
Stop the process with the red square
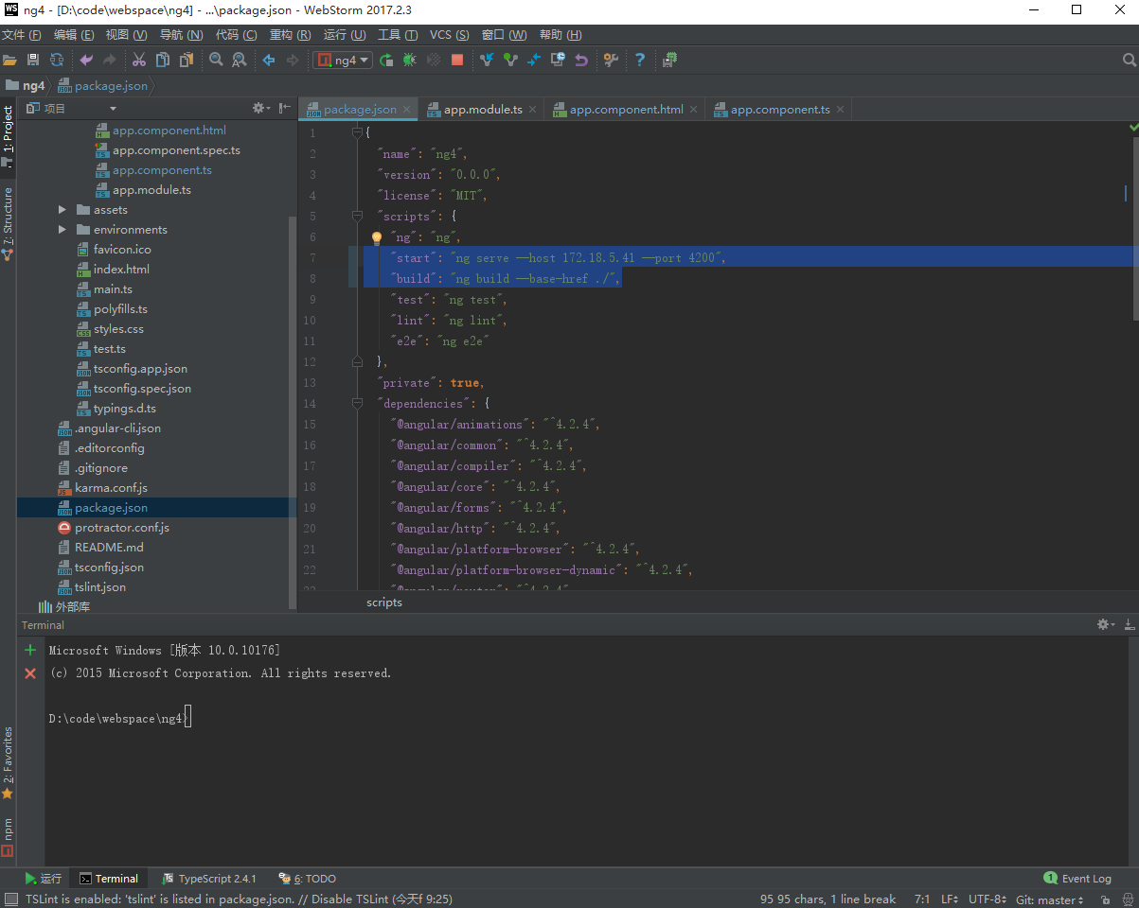(457, 60)
